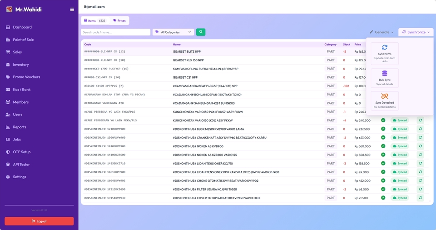Click the green search magnifier button

coord(201,32)
